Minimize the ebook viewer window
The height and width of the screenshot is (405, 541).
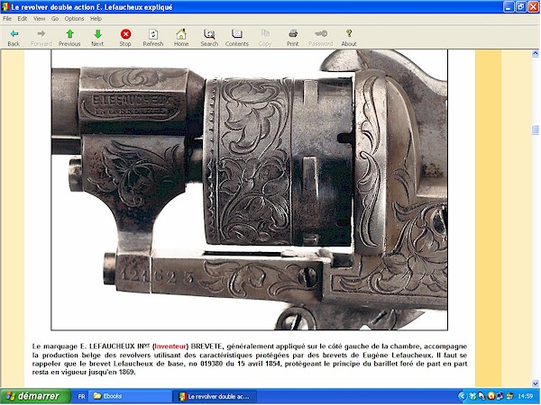(509, 7)
